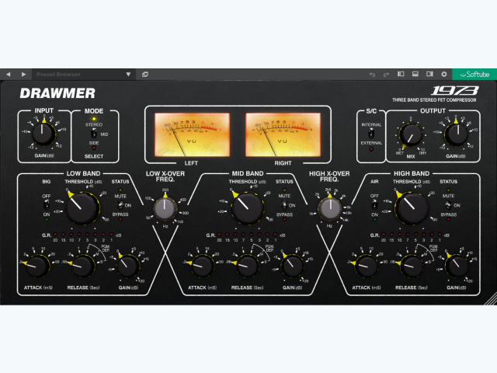Screen dimensions: 497x373
Task: Click the Low X-Over frequency knob
Action: (165, 209)
